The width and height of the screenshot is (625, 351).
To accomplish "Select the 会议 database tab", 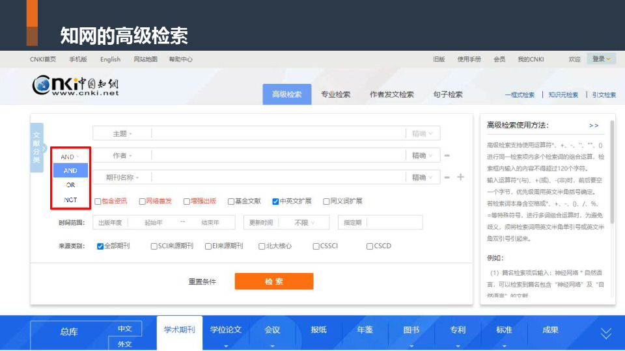I will coord(272,330).
